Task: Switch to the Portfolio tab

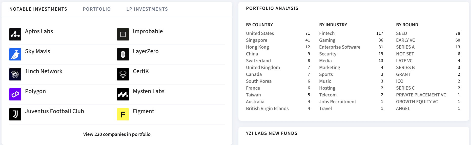Action: click(97, 9)
